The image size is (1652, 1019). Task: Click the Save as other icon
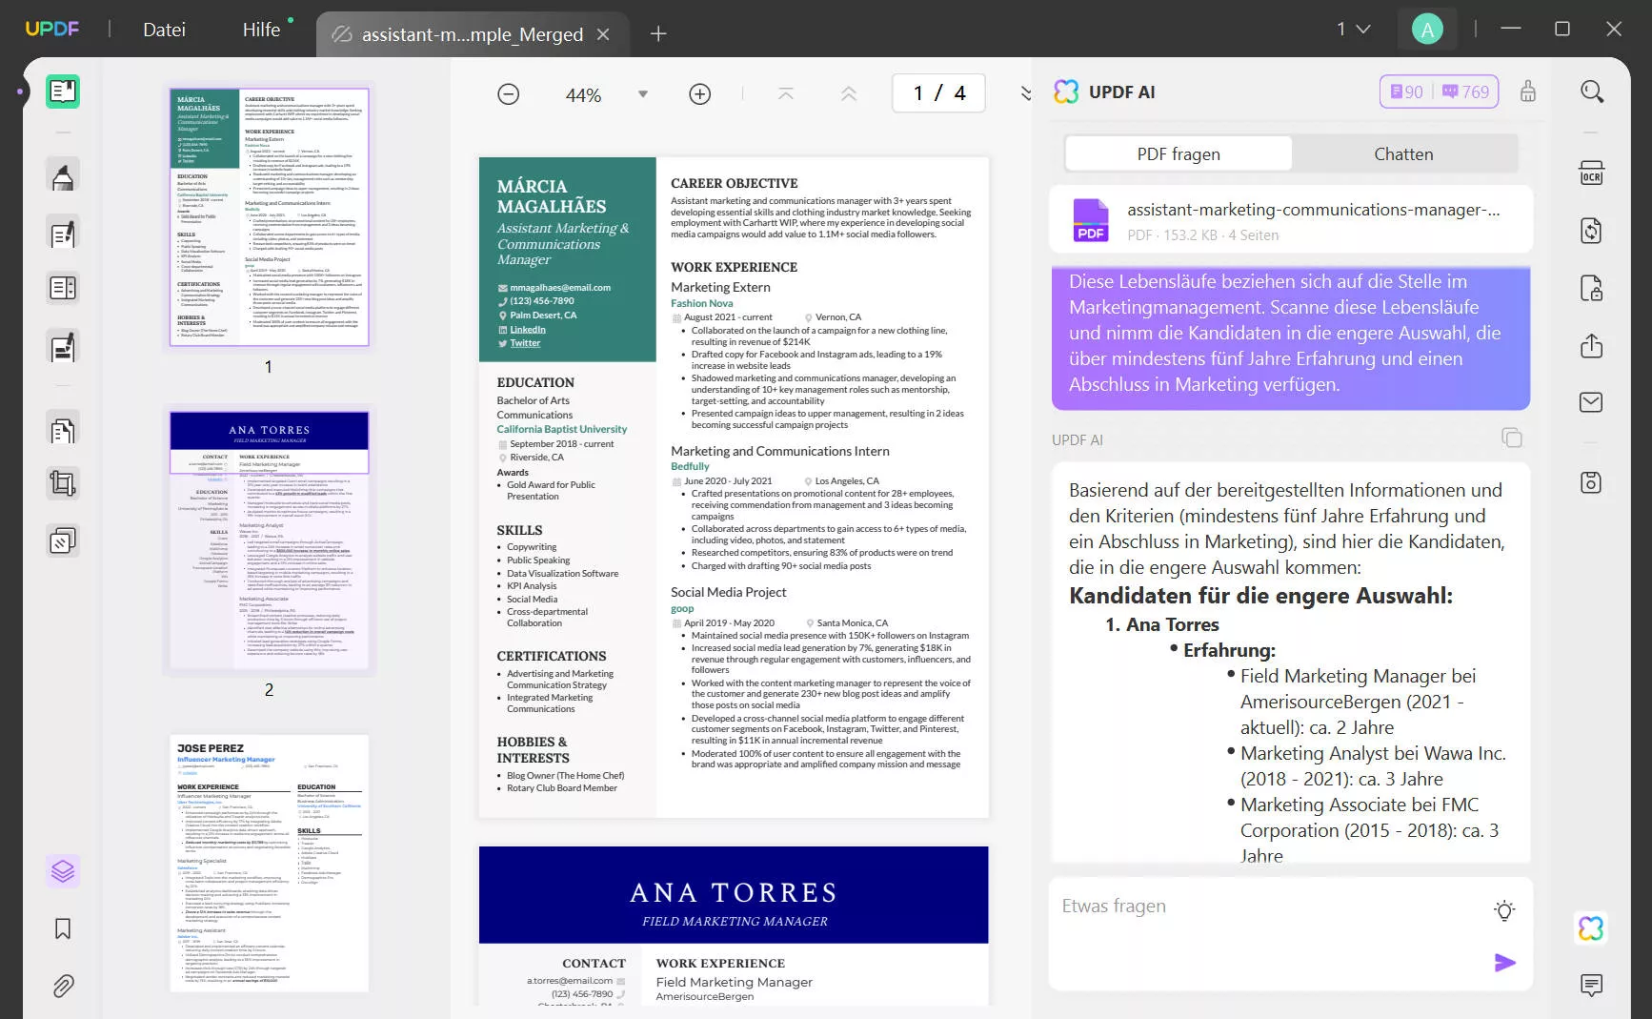click(1591, 482)
